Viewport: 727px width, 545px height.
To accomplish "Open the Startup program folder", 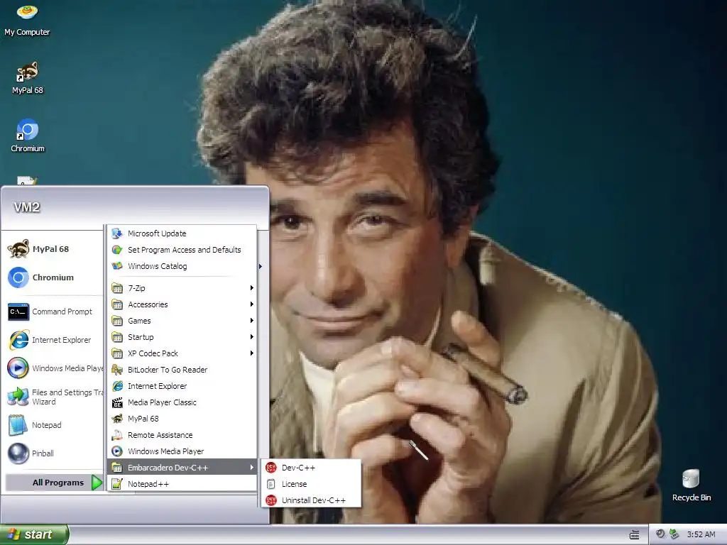I will point(182,337).
